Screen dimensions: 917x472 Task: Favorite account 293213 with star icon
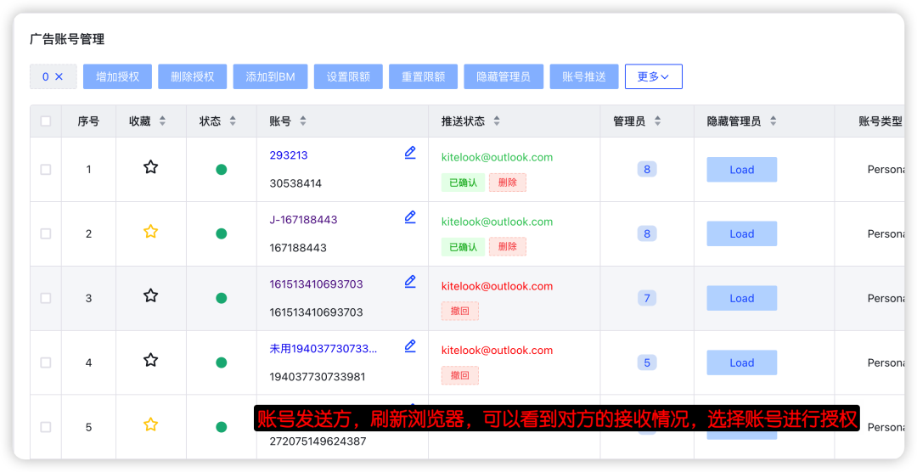[x=151, y=167]
